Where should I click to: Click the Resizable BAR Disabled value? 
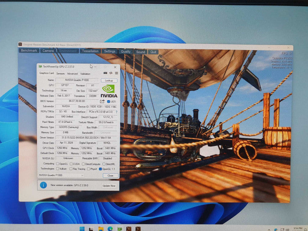click(108, 158)
